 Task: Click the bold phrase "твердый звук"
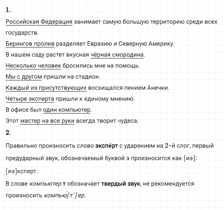(120, 183)
